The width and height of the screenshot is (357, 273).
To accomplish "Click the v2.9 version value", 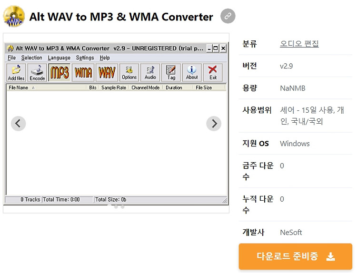I will point(286,66).
